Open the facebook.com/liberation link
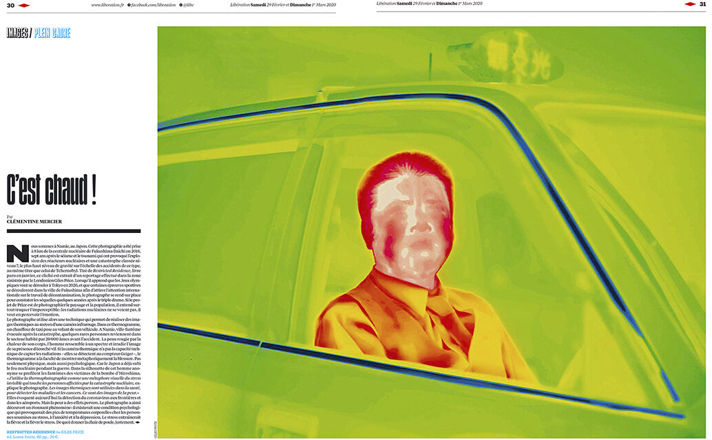 point(154,5)
